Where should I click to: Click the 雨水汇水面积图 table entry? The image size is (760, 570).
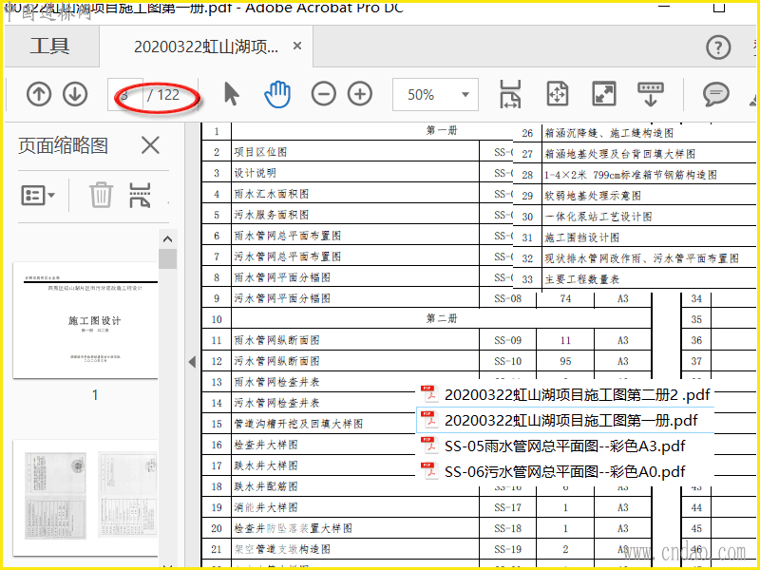(272, 194)
